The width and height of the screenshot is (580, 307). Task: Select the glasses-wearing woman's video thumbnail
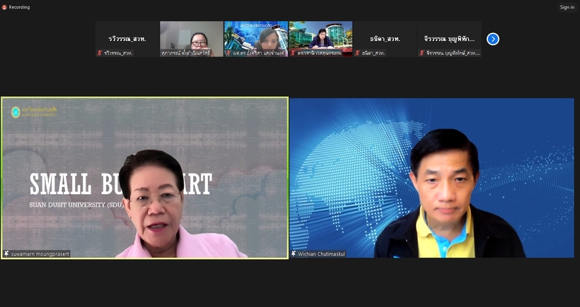[192, 39]
